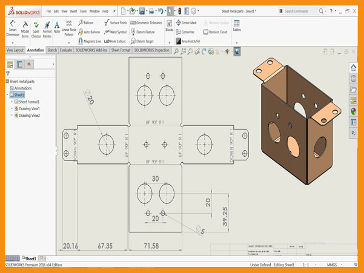This screenshot has height=273, width=364.
Task: Apply Area Hatch/Fill
Action: point(188,41)
